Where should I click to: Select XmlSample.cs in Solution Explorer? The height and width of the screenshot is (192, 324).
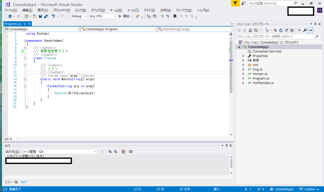coord(263,83)
